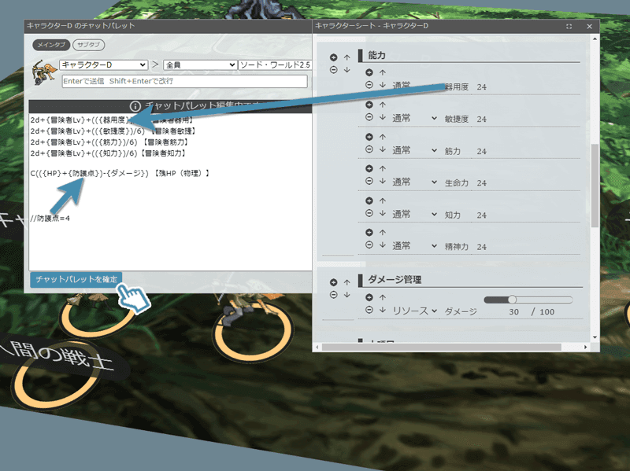
Task: Switch to the メインタブ tab
Action: [x=51, y=45]
